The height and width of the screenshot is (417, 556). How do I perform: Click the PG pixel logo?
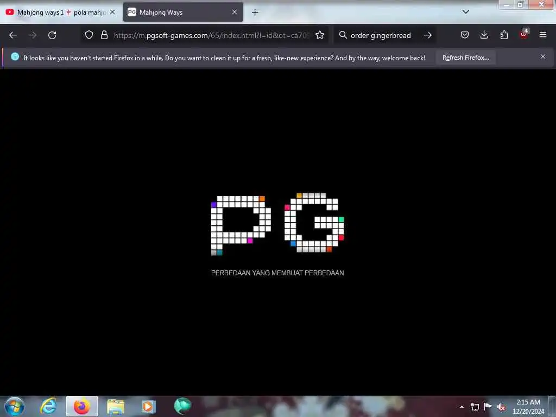(277, 224)
